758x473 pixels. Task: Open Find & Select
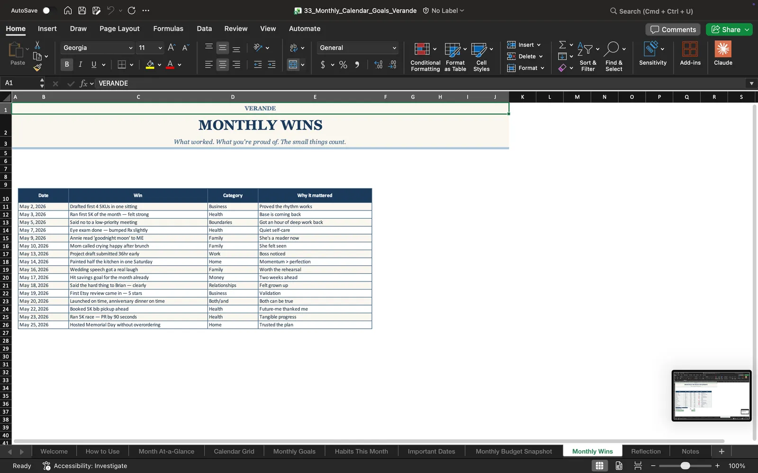(x=614, y=57)
